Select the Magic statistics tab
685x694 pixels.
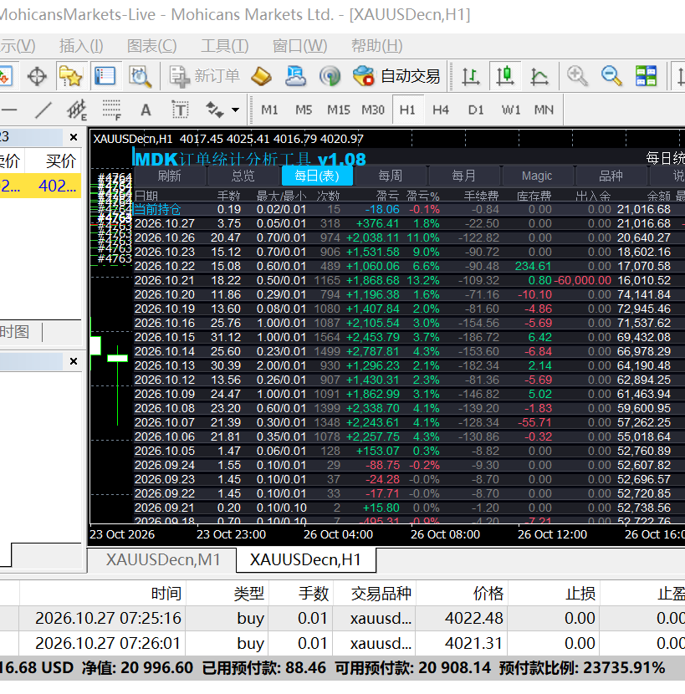[537, 176]
